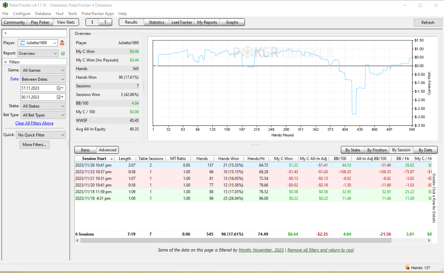
Task: Open the PokerTracker Apps menu
Action: (98, 14)
